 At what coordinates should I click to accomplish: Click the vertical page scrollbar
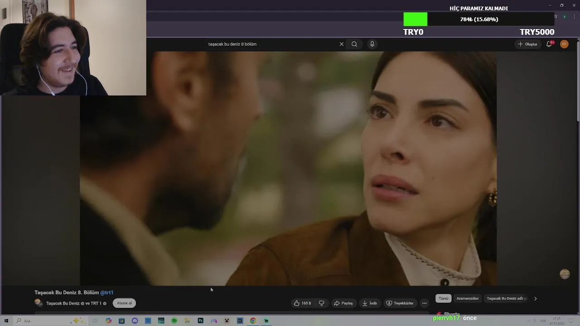(x=578, y=81)
